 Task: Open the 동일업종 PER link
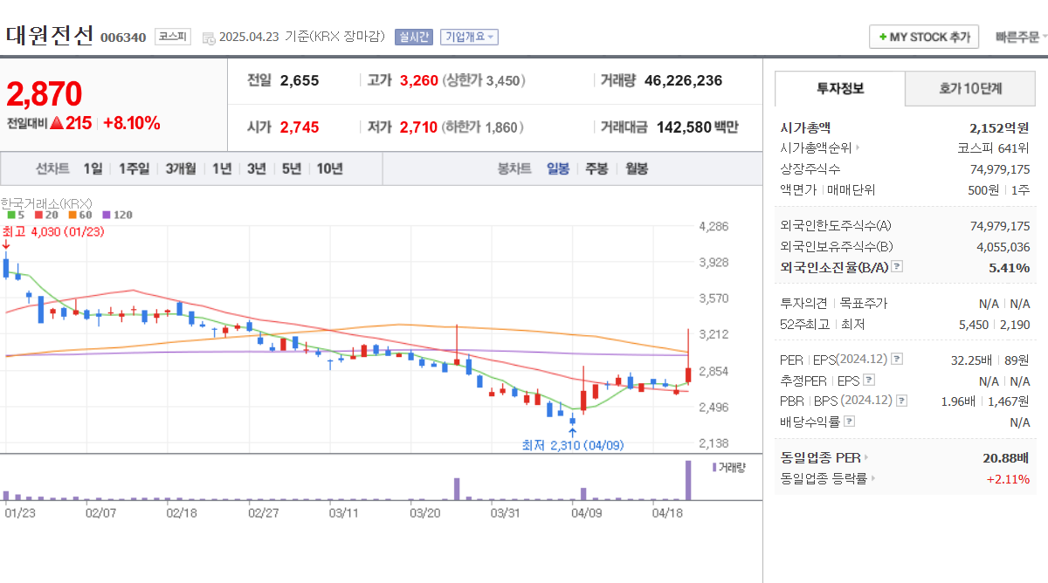[824, 457]
